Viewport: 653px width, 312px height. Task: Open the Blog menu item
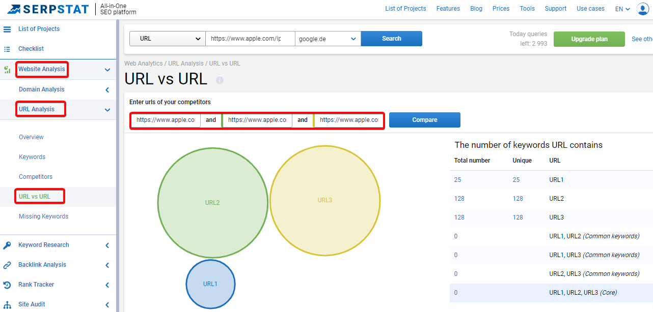476,9
